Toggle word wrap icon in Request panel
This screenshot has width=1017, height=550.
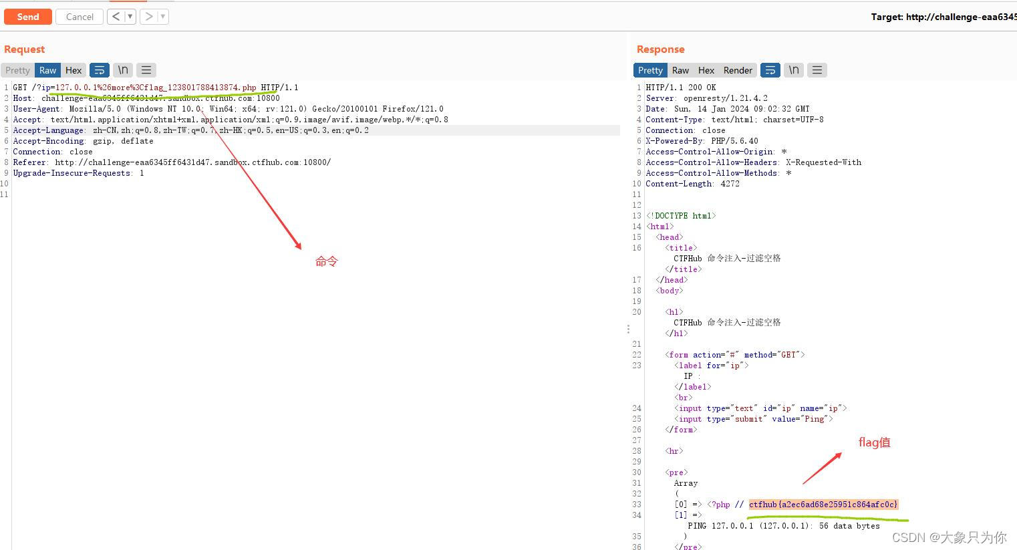(x=100, y=70)
